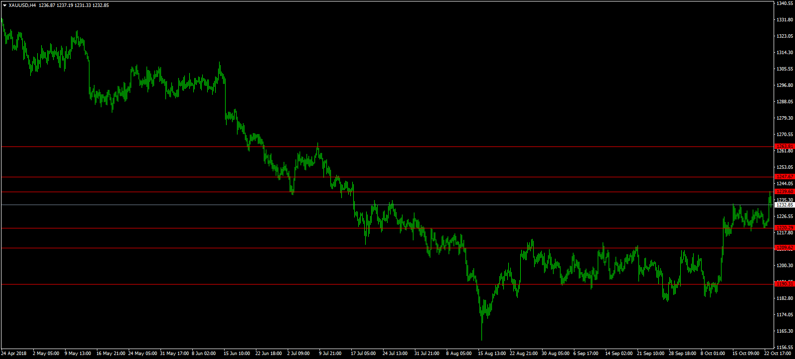This screenshot has width=795, height=359.
Task: Click the 15 Aug 13:00 time axis label
Action: point(492,354)
